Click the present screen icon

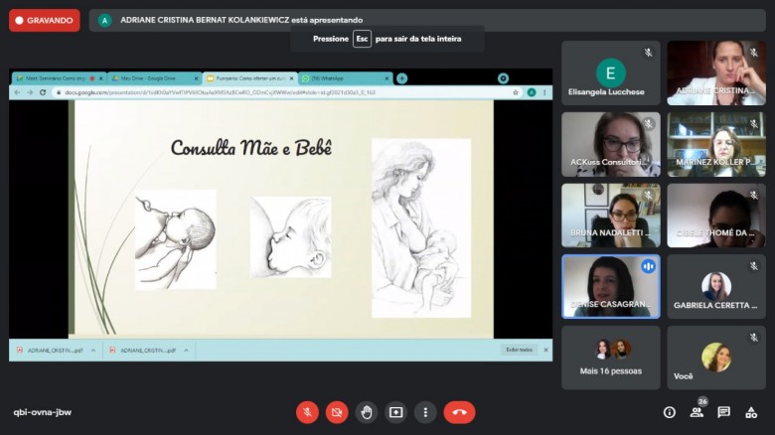tap(395, 412)
